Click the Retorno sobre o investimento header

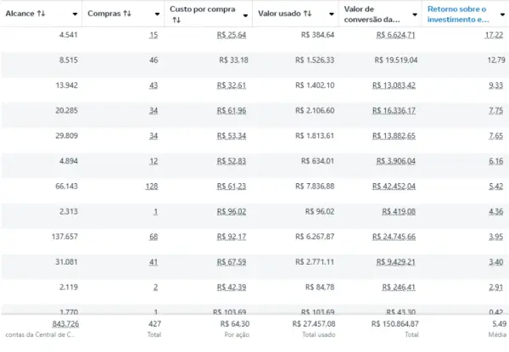pyautogui.click(x=458, y=14)
